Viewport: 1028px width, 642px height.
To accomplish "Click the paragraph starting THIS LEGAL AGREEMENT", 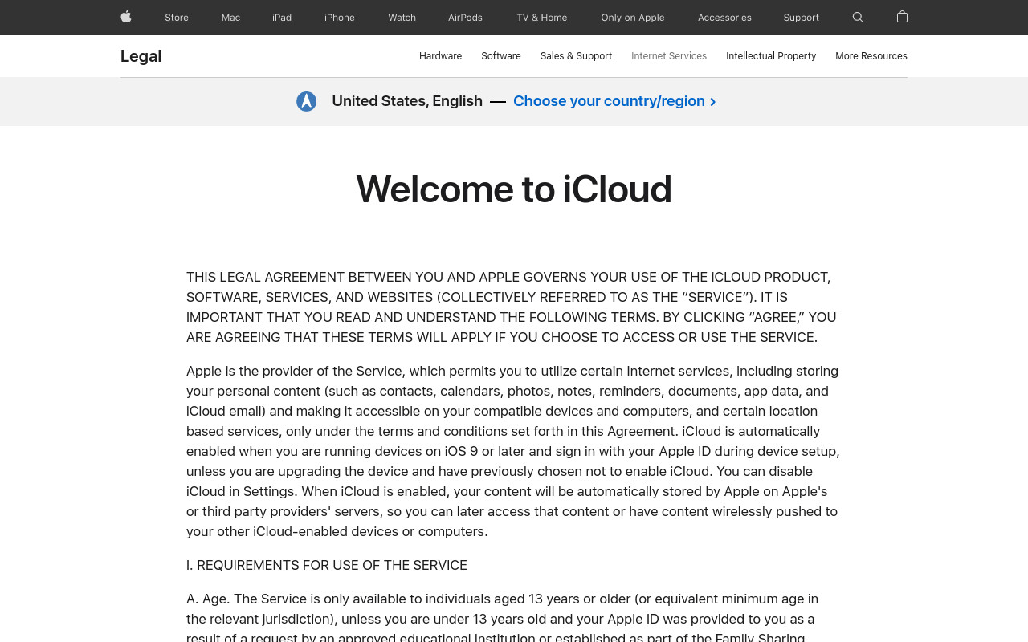I will click(512, 307).
